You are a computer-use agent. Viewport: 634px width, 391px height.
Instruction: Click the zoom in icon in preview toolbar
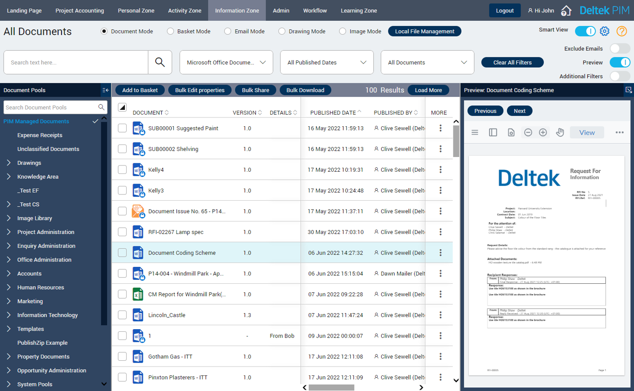click(543, 133)
